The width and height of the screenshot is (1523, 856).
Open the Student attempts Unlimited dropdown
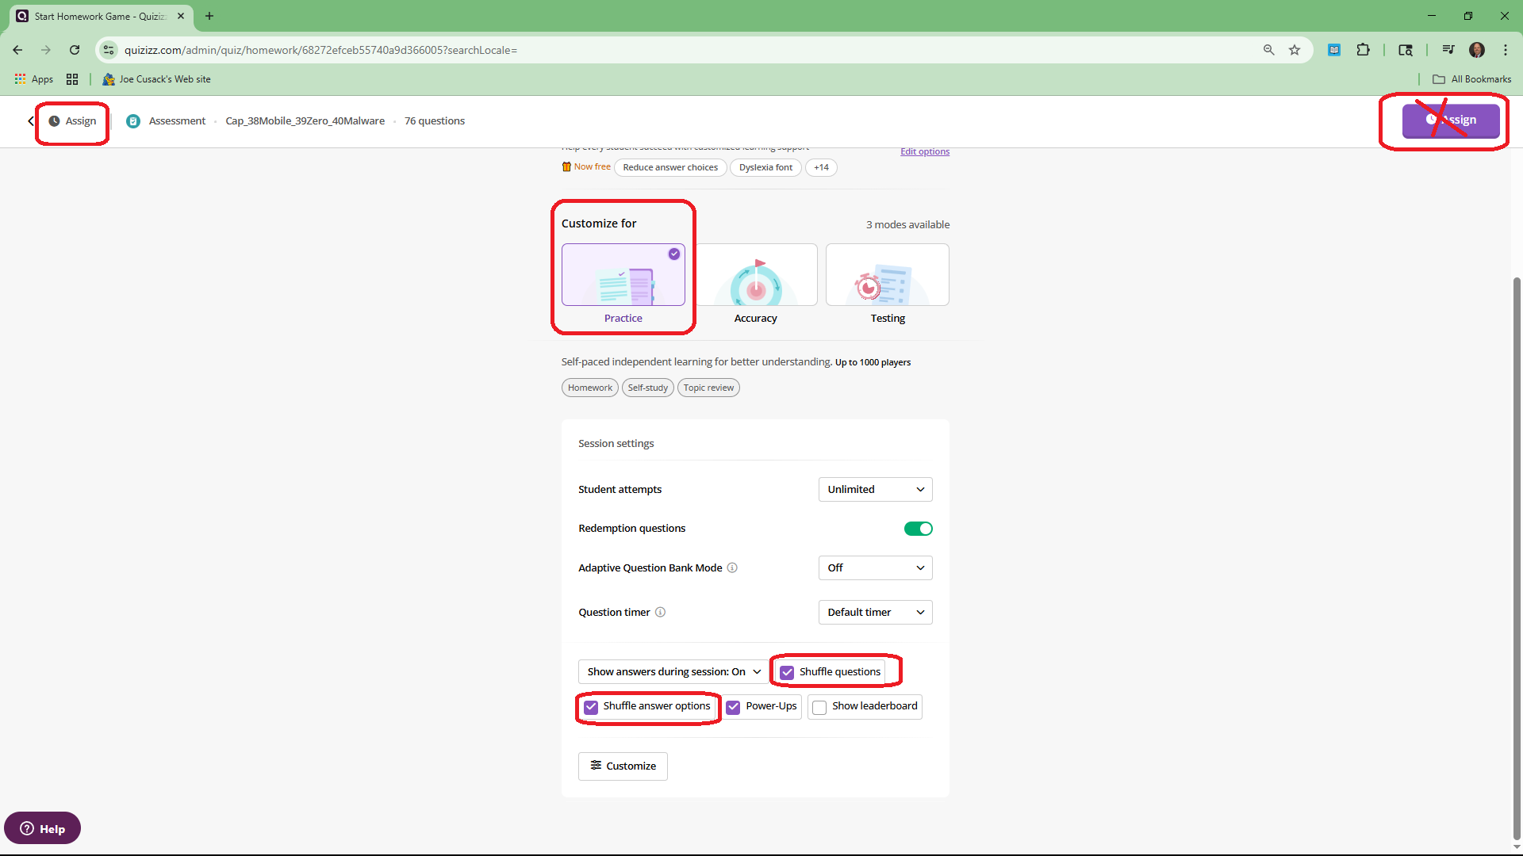(x=875, y=489)
